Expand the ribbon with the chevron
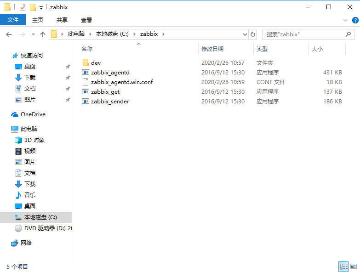360x272 pixels. point(345,20)
